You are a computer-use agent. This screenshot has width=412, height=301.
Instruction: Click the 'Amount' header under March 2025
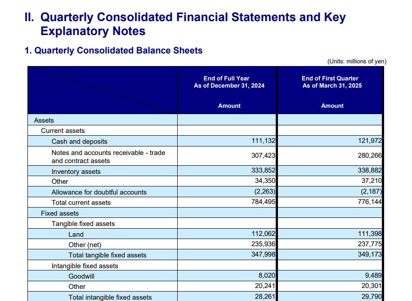(x=332, y=106)
